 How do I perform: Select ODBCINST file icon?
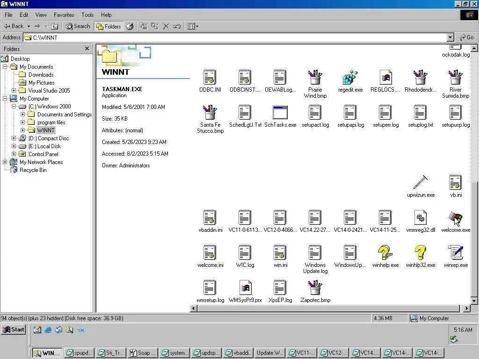tap(245, 77)
